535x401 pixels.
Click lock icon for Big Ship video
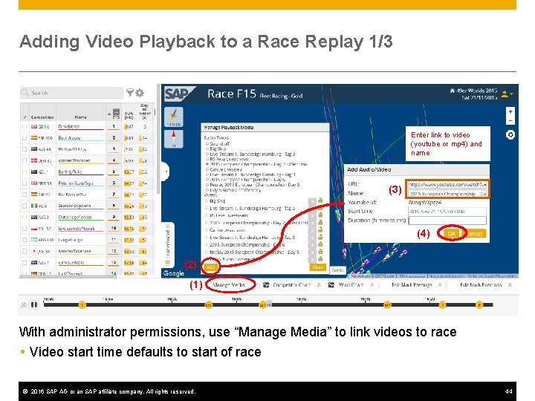tap(320, 200)
